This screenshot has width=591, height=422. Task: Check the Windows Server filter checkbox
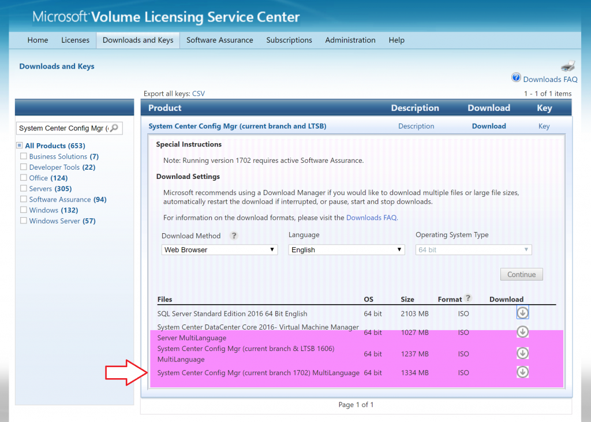[x=23, y=221]
